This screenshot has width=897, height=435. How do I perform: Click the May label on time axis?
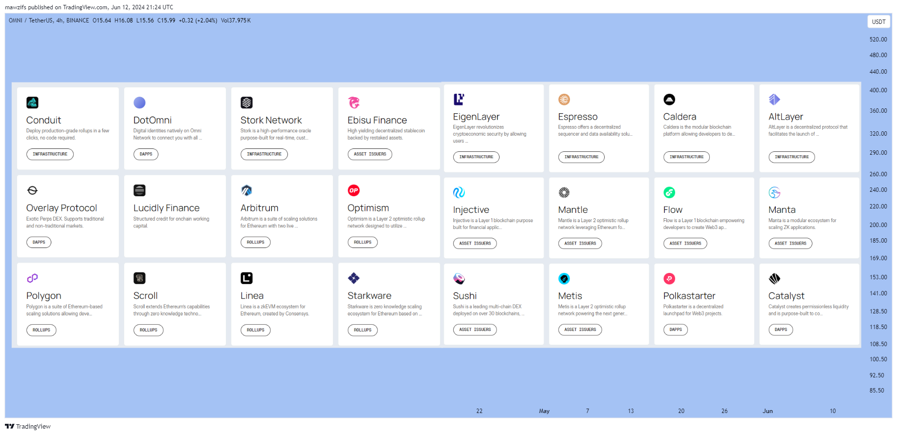coord(544,411)
